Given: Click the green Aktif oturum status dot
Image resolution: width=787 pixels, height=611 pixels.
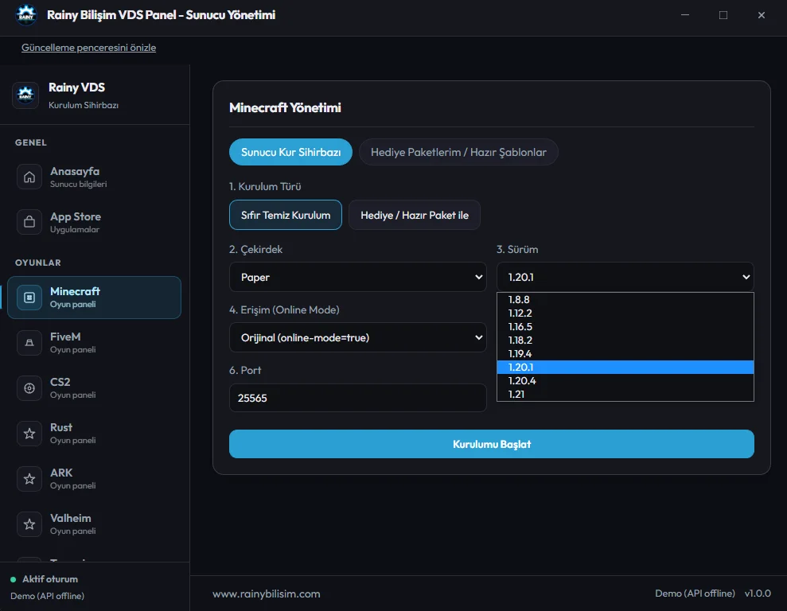Looking at the screenshot, I should coord(13,579).
